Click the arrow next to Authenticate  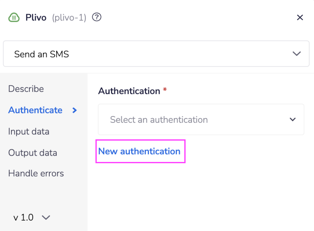point(74,110)
